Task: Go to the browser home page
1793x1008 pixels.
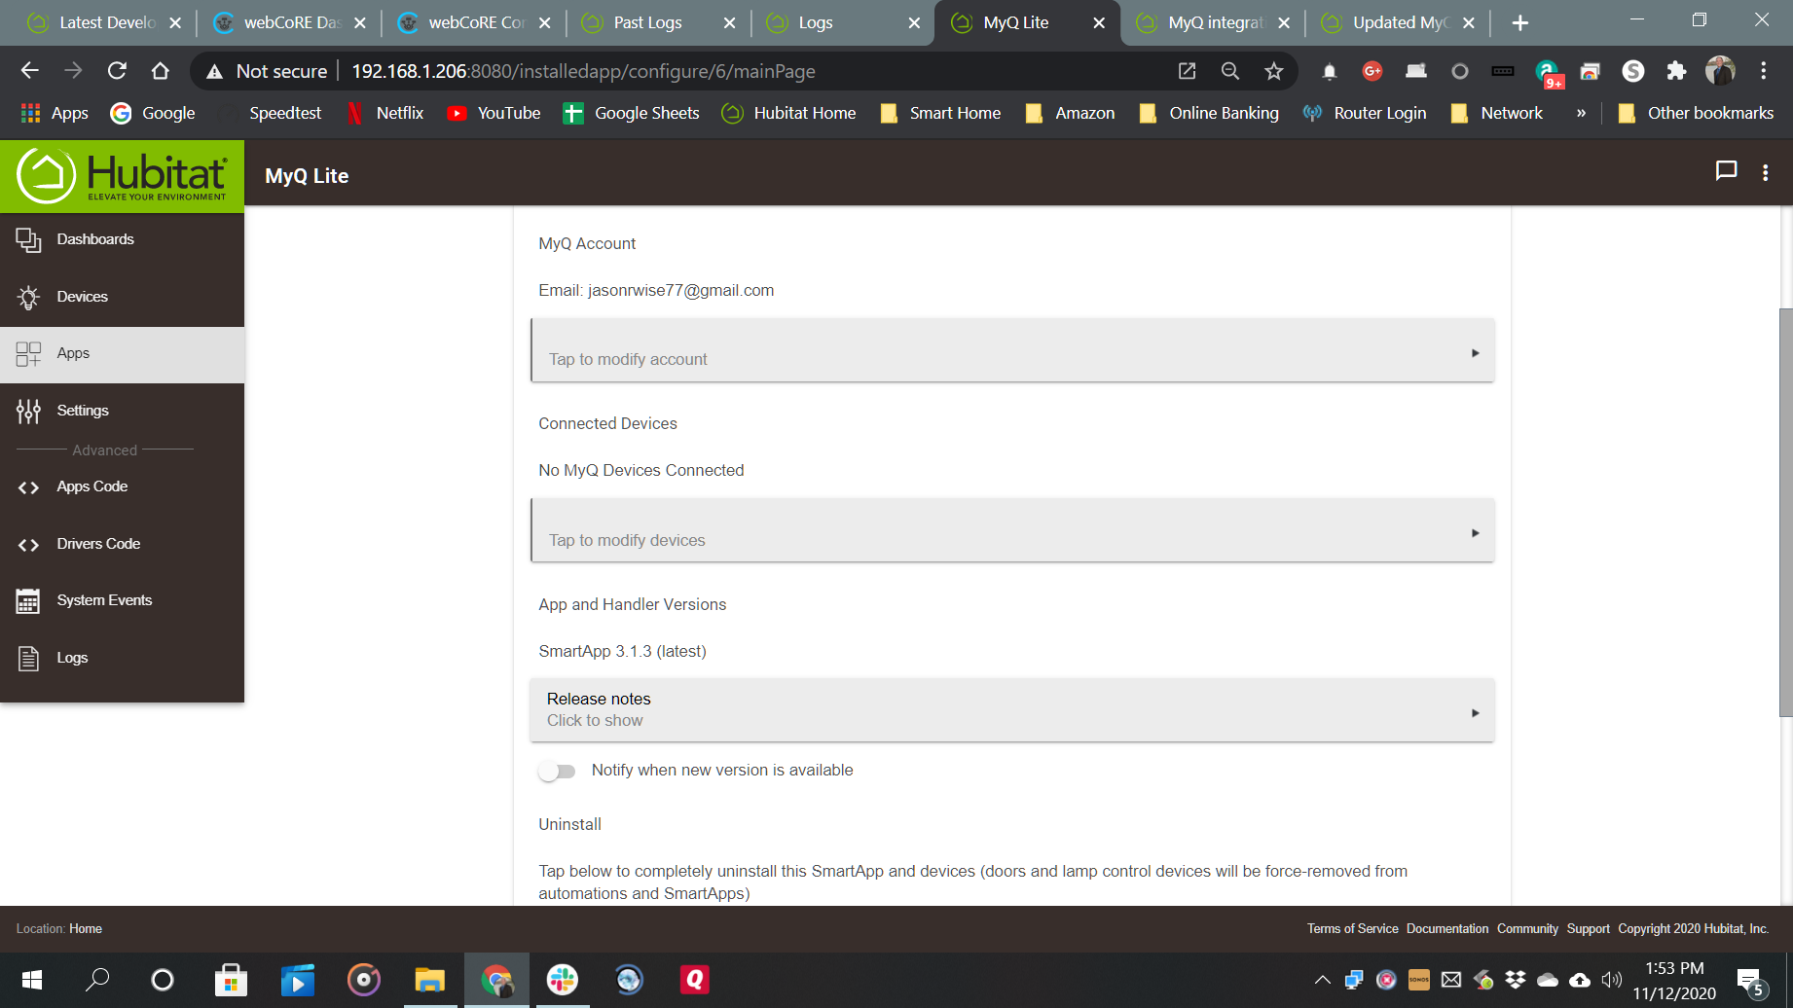Action: [x=161, y=71]
